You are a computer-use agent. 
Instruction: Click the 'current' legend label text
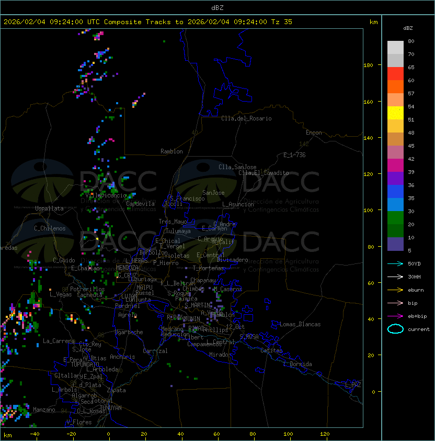coord(419,329)
